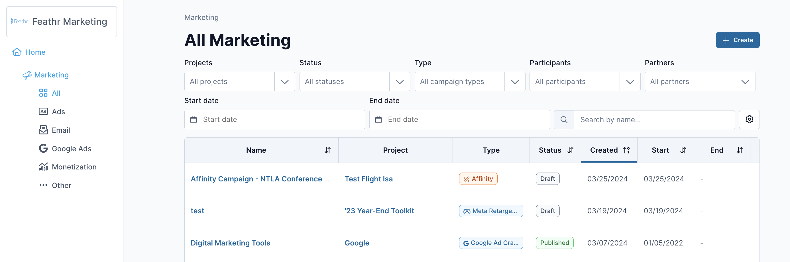Open the Google project link

coord(357,243)
